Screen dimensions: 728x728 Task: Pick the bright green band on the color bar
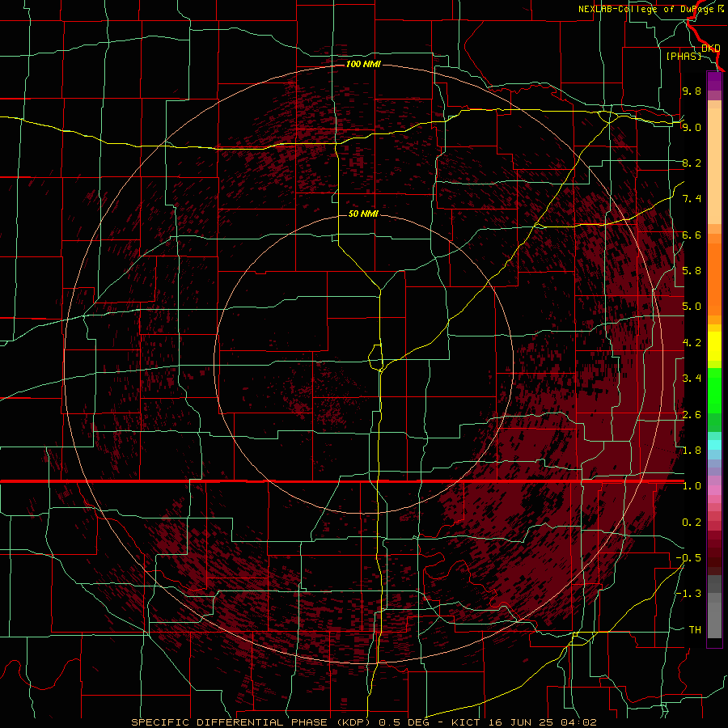point(714,390)
